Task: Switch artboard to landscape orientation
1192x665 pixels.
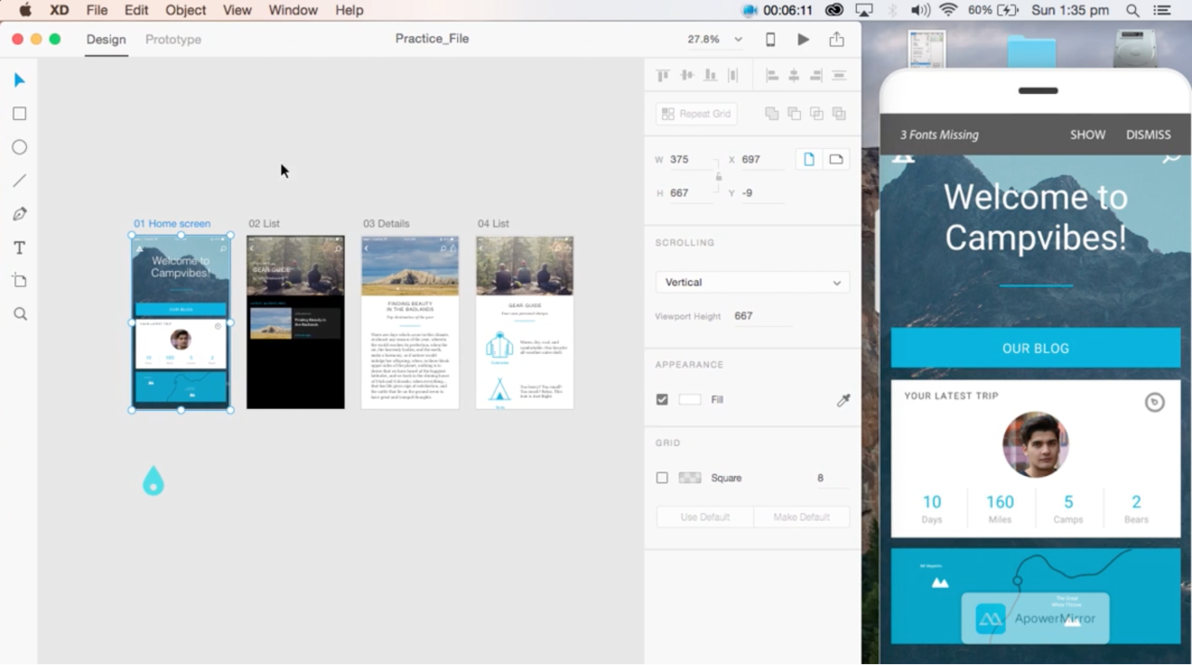Action: [835, 158]
